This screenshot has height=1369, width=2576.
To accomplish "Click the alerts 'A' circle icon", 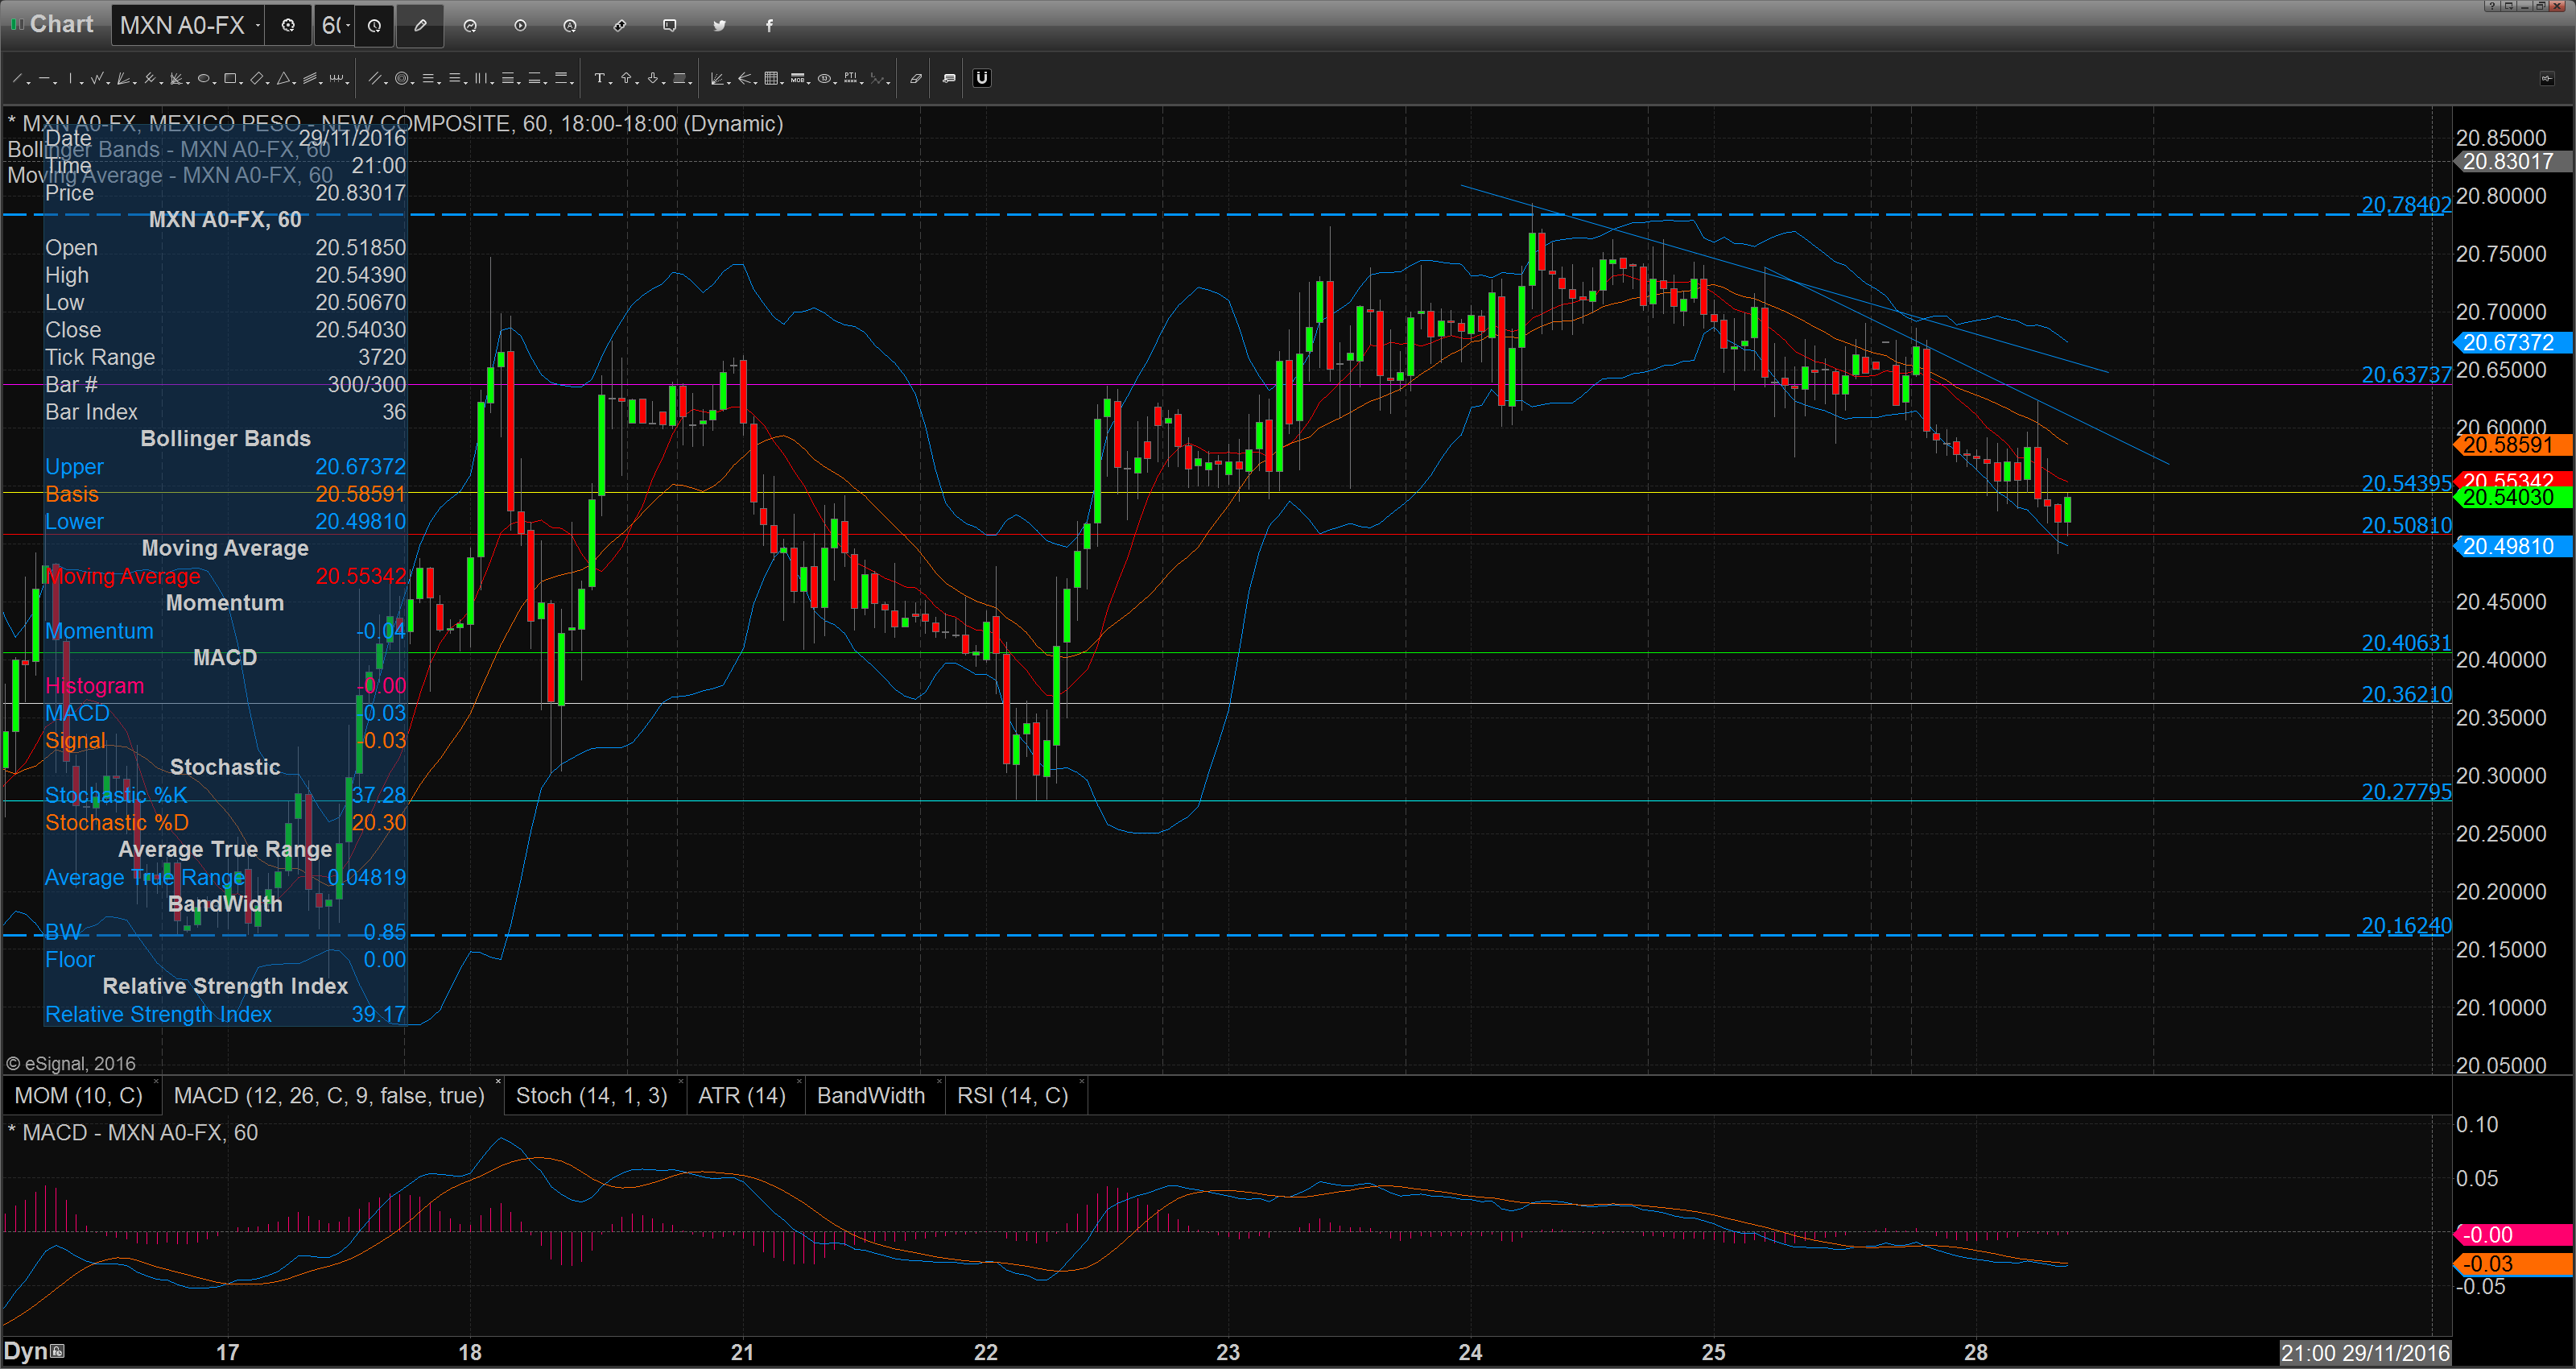I will (570, 26).
